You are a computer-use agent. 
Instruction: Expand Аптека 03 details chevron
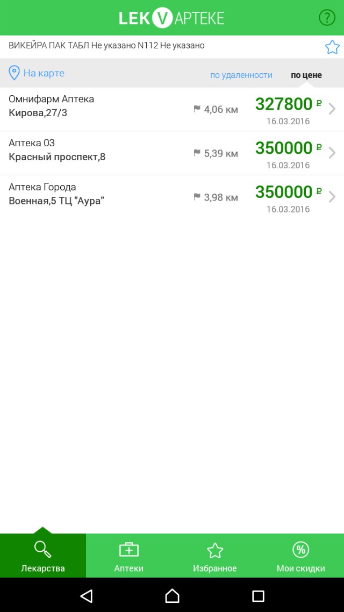(332, 153)
